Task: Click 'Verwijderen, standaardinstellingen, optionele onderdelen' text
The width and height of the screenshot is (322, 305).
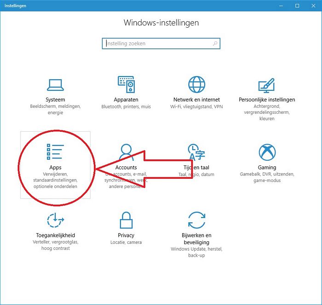Action: tap(55, 180)
